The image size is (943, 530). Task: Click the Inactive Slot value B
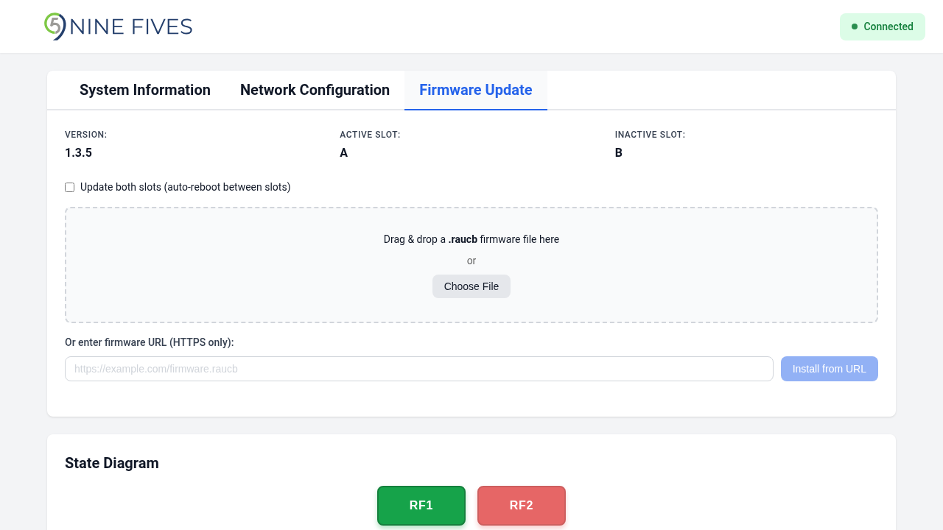618,153
